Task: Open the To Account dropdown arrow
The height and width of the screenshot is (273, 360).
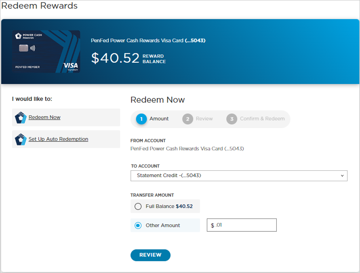Action: pyautogui.click(x=342, y=176)
